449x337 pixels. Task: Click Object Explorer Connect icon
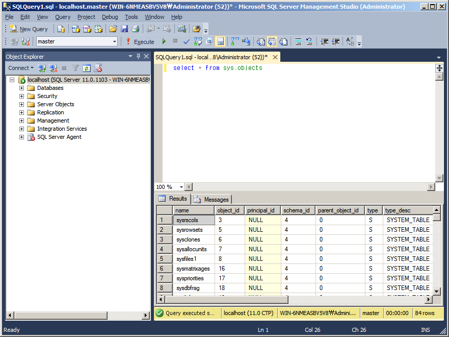[x=42, y=68]
